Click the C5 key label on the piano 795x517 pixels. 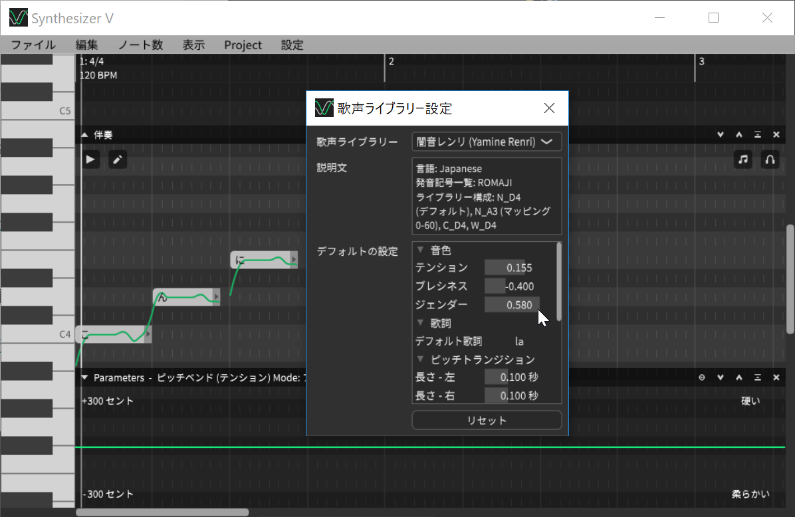pyautogui.click(x=65, y=111)
